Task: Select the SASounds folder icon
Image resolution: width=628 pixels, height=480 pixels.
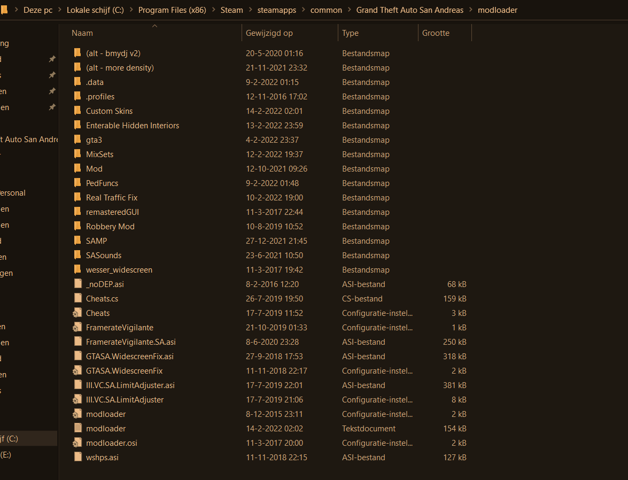Action: click(x=77, y=255)
